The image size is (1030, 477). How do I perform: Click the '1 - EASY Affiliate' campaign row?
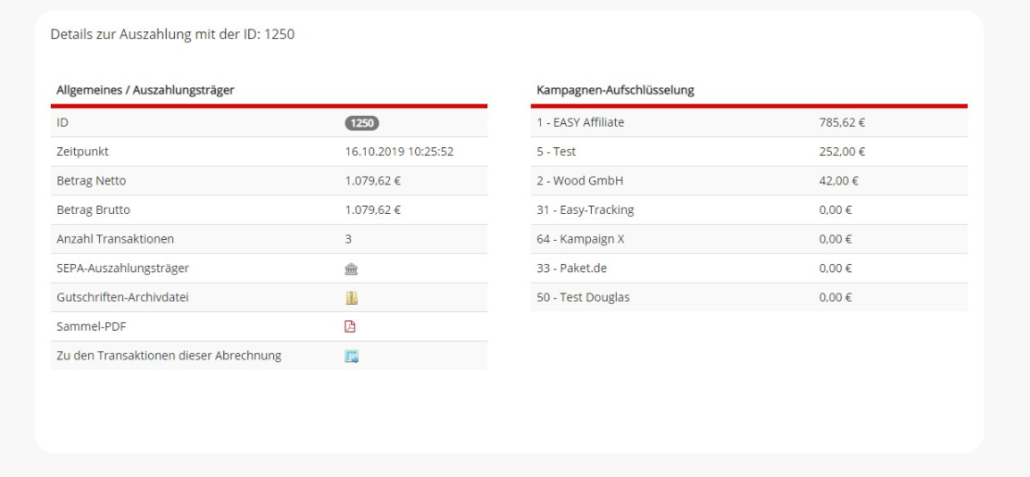(748, 122)
